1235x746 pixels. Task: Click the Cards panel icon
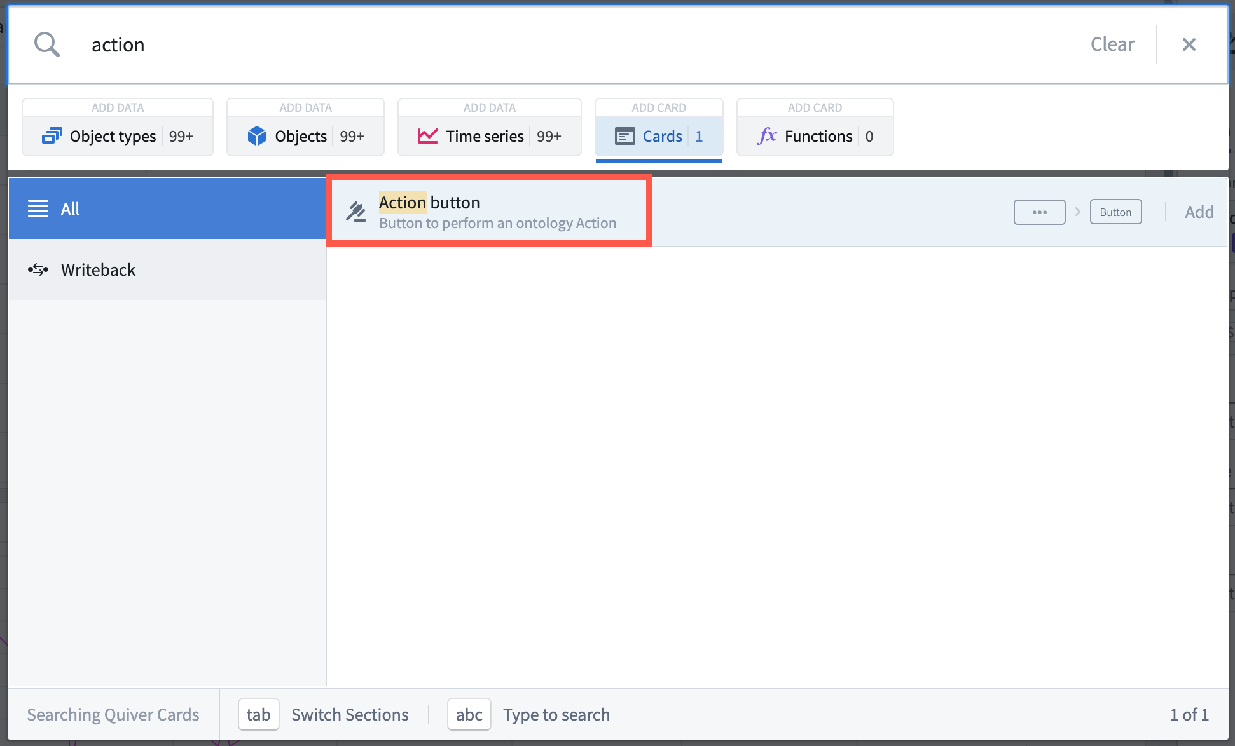(625, 136)
